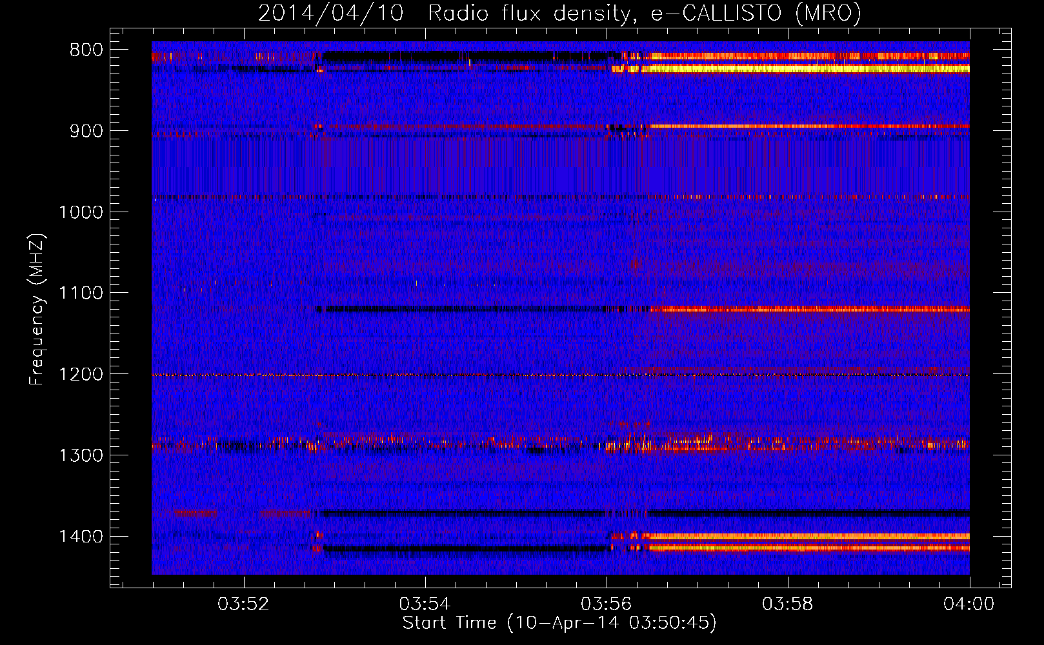Click the 03:54 time axis label
This screenshot has height=645, width=1044.
click(x=425, y=604)
